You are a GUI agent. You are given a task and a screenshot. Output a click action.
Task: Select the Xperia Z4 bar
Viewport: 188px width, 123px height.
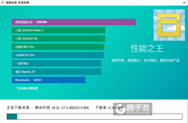56,72
